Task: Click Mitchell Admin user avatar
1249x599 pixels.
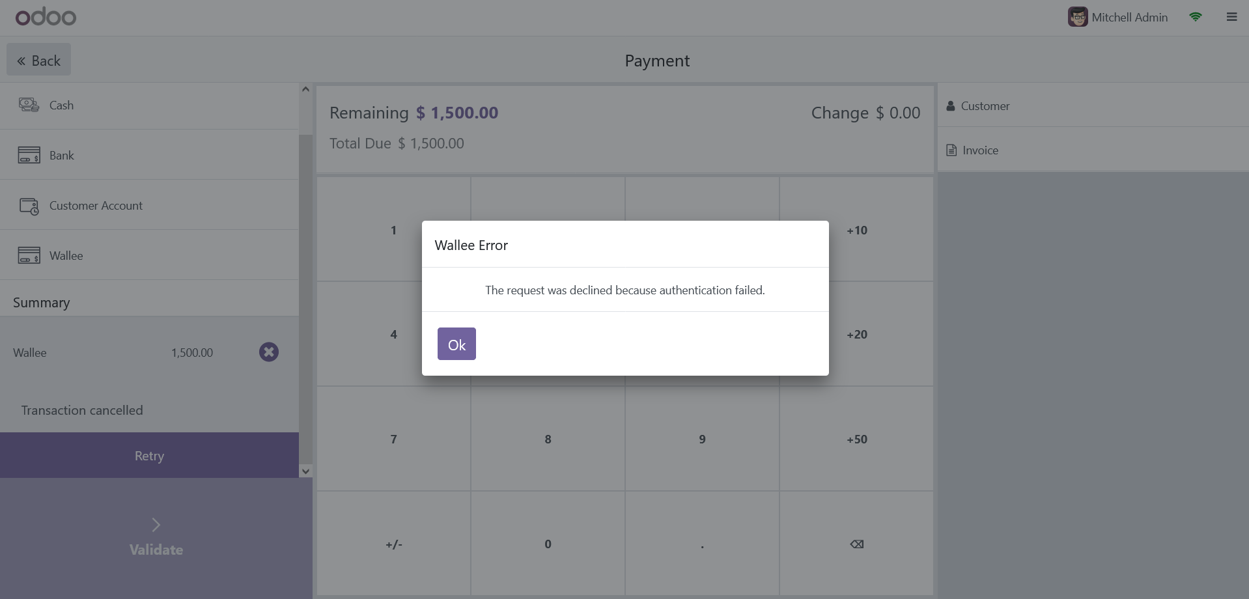Action: pos(1078,17)
